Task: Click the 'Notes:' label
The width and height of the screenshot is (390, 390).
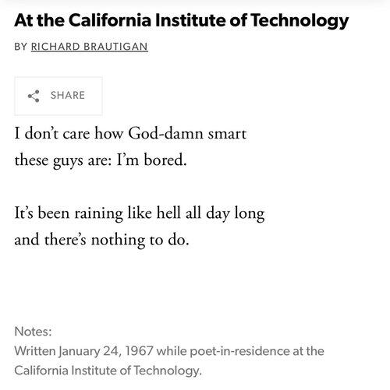Action: 33,332
